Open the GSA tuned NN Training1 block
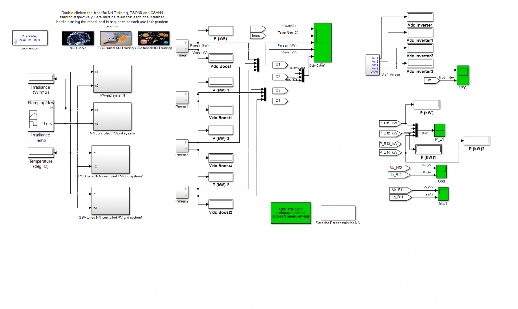This screenshot has height=309, width=518. coord(153,38)
